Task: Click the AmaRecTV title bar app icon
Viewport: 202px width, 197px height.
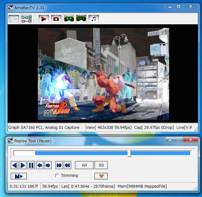Action: click(x=10, y=8)
